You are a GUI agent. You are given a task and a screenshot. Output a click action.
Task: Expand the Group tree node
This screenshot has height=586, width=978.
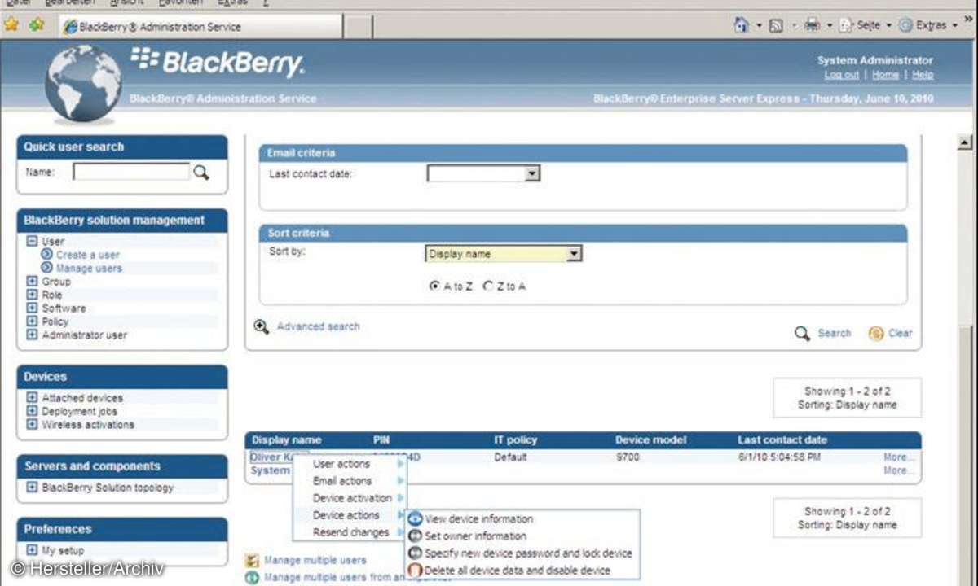coord(32,282)
